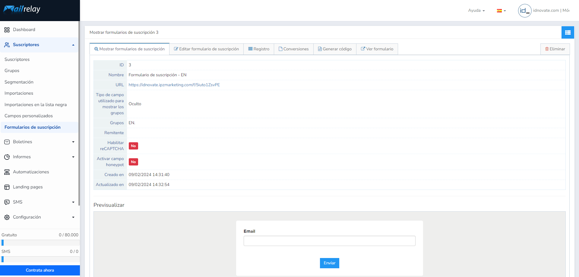Click the Oculto field type value
579x277 pixels.
click(x=135, y=104)
